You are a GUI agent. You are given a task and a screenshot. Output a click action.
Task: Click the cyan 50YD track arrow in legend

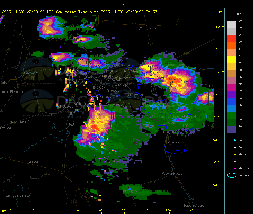tap(232, 140)
